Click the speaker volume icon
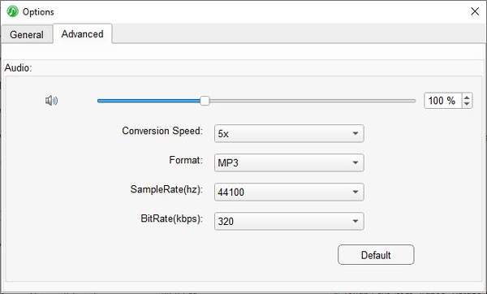The height and width of the screenshot is (294, 487). coord(52,101)
